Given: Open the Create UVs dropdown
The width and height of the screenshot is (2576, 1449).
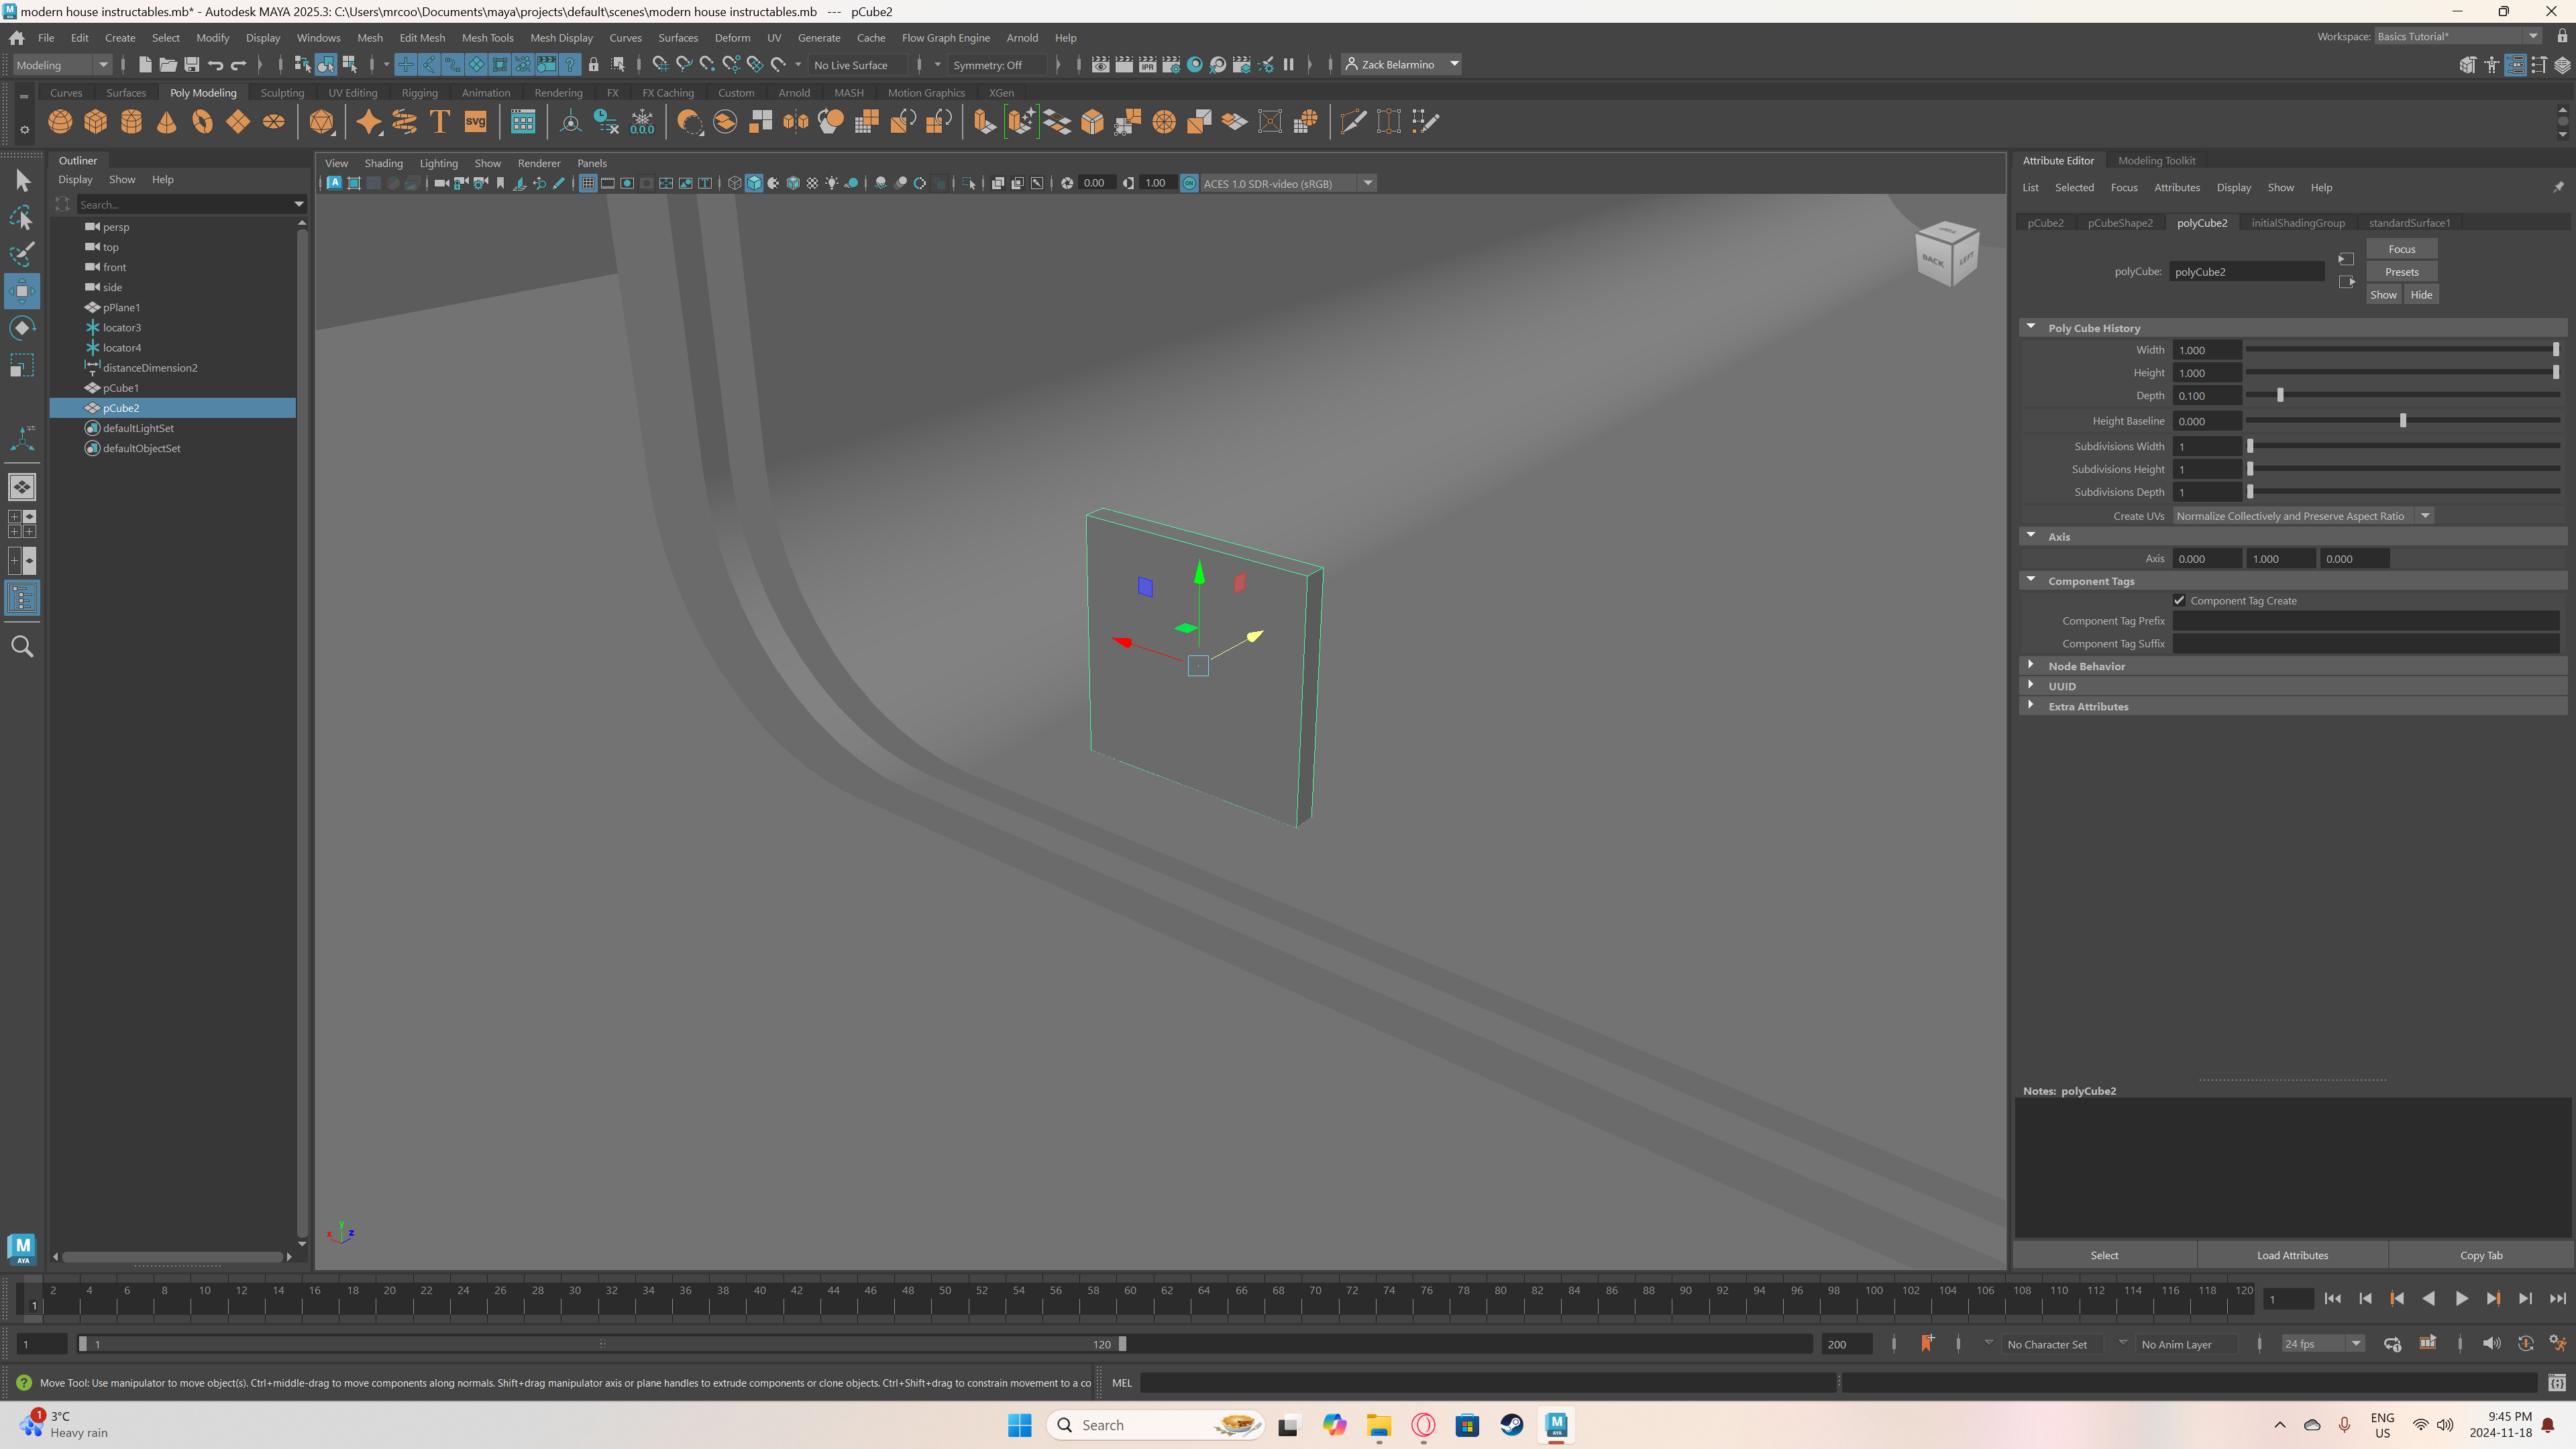Looking at the screenshot, I should 2303,516.
